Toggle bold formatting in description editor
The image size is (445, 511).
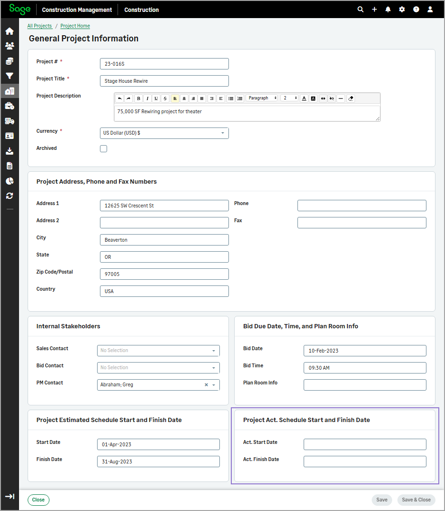[x=138, y=98]
